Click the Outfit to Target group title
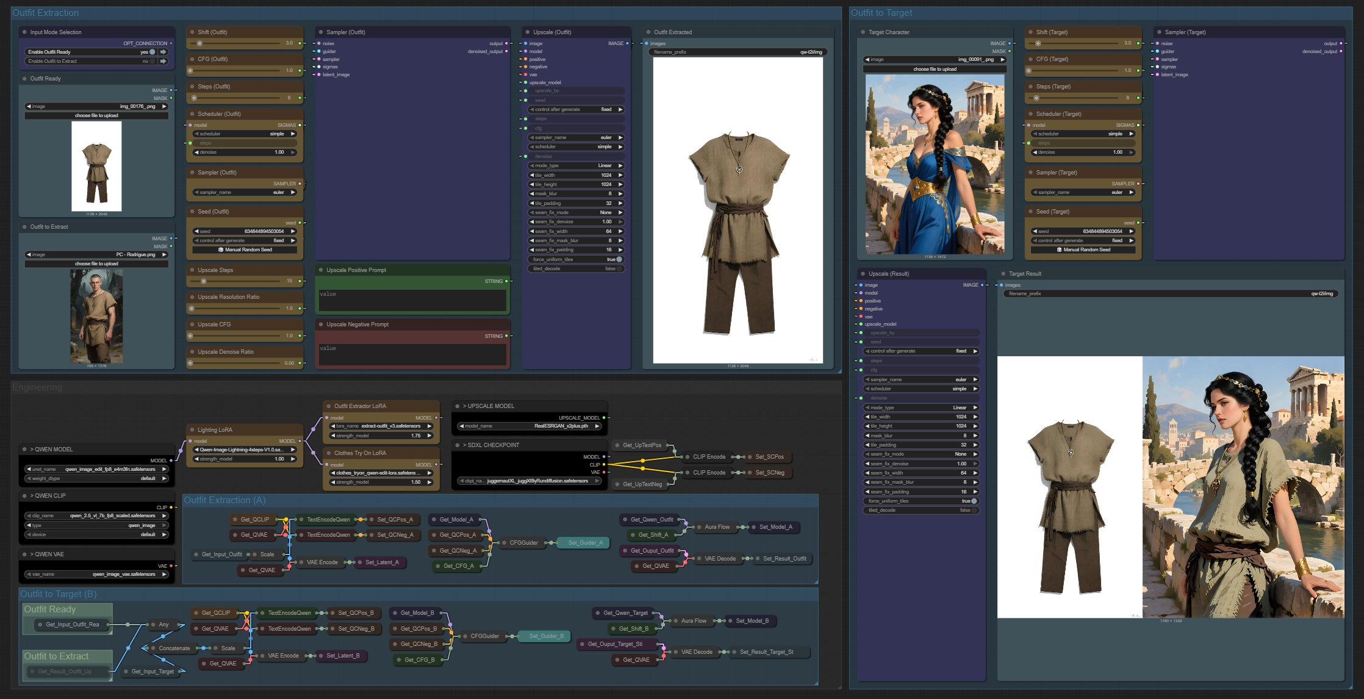1364x699 pixels. [881, 13]
